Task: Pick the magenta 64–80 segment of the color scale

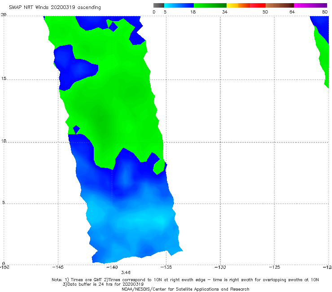Action: (x=310, y=5)
